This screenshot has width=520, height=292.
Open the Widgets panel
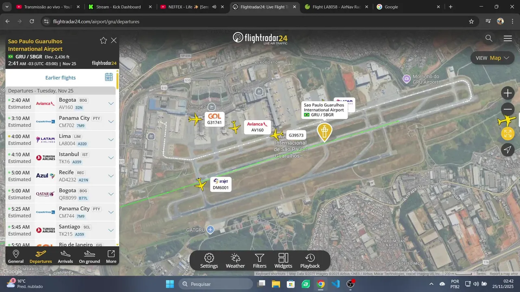click(283, 261)
